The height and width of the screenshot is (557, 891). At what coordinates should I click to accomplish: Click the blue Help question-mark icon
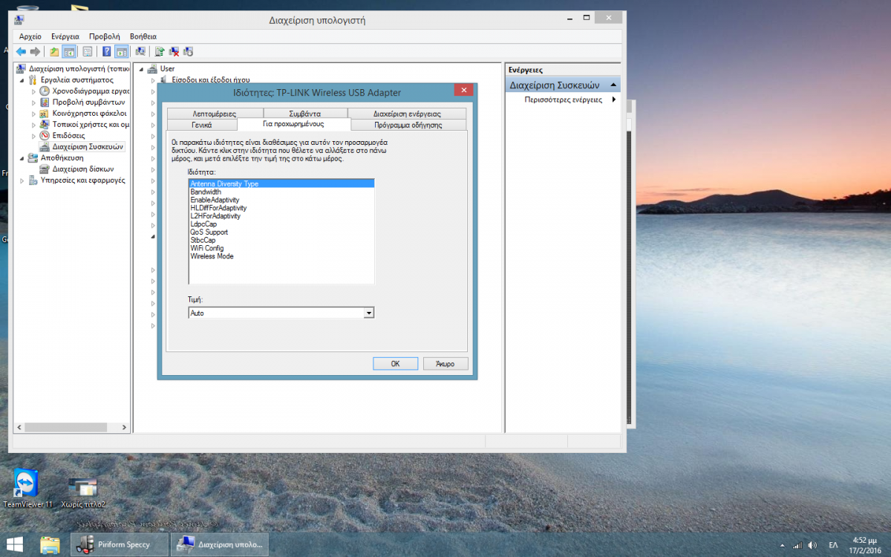click(107, 51)
